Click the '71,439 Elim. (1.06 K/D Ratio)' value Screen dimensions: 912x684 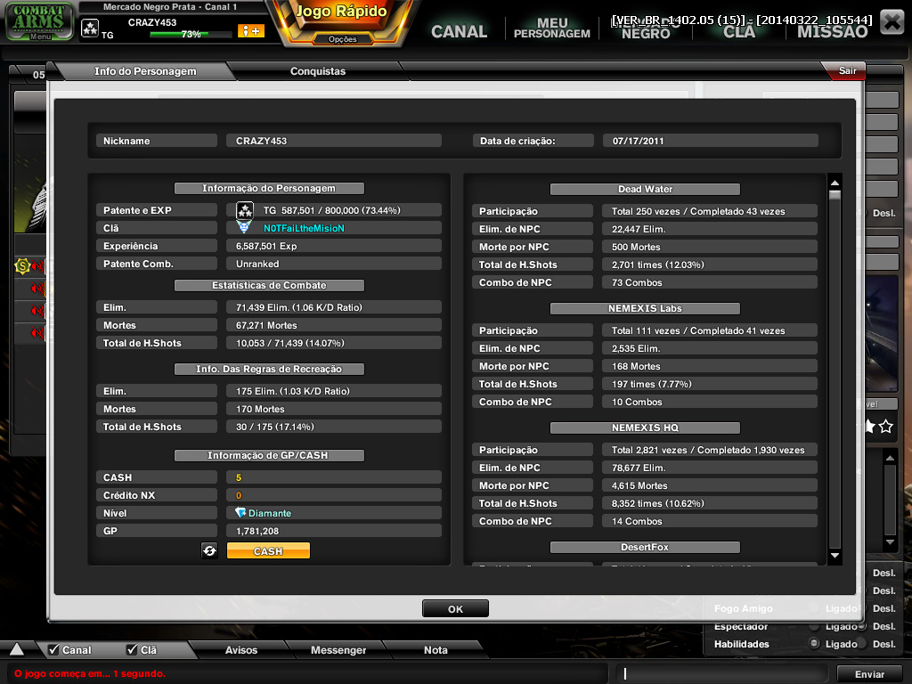coord(299,307)
